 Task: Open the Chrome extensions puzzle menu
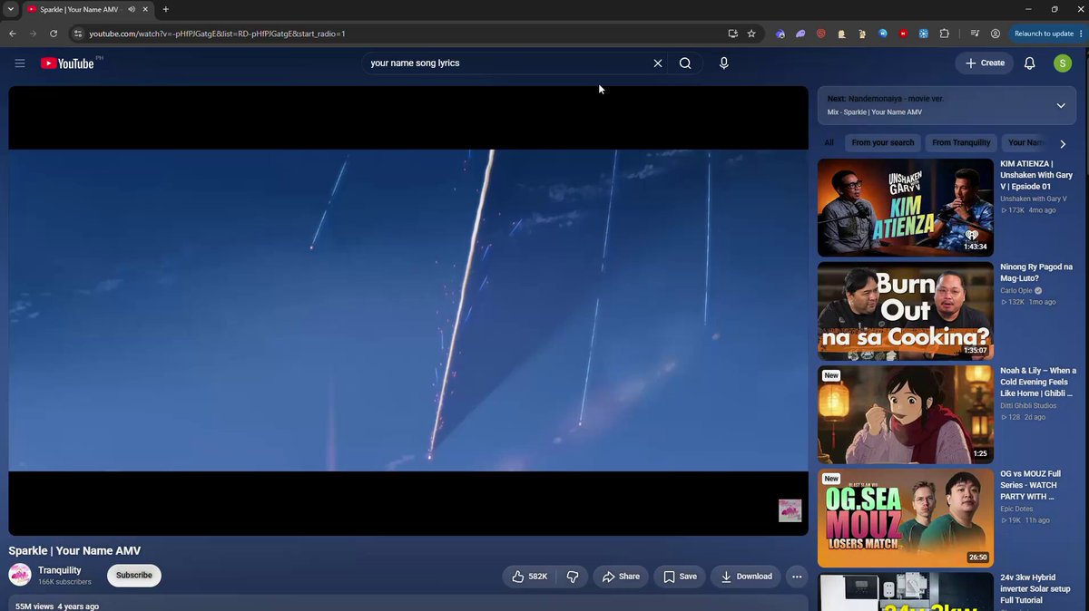[945, 34]
